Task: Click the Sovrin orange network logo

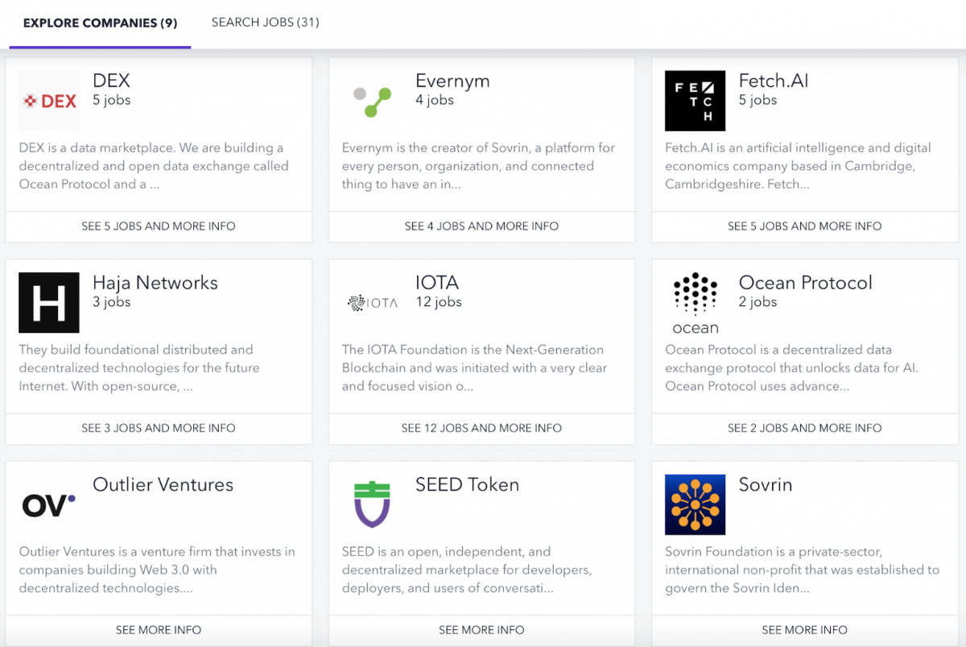Action: pos(695,505)
